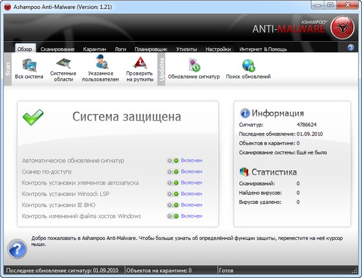This screenshot has height=278, width=362.
Task: Open the Карантин tab
Action: (x=94, y=49)
